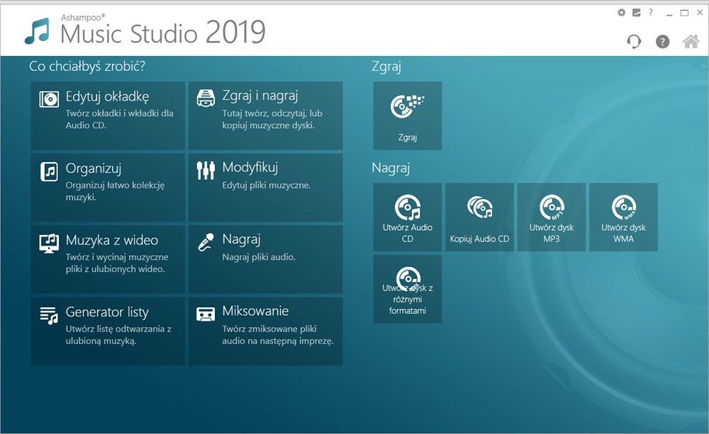Open the Zgraj rip disc tile
The width and height of the screenshot is (709, 434).
tap(408, 115)
